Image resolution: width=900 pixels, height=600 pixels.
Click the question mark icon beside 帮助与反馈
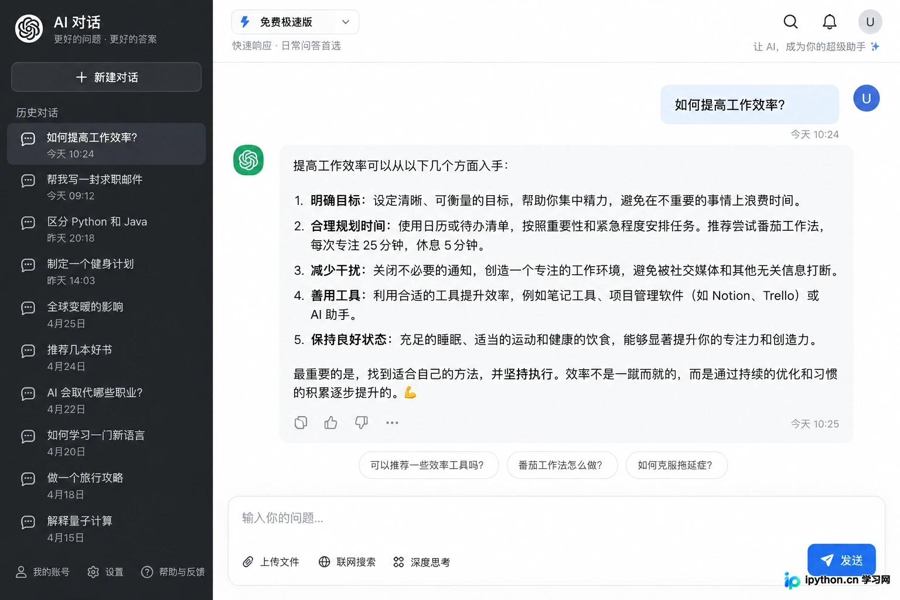(147, 572)
